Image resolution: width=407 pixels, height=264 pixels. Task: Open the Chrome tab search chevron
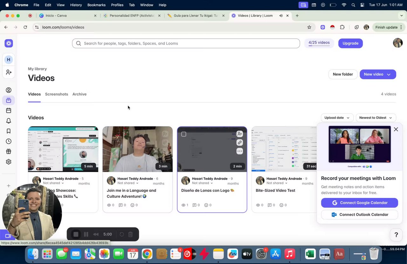[402, 16]
